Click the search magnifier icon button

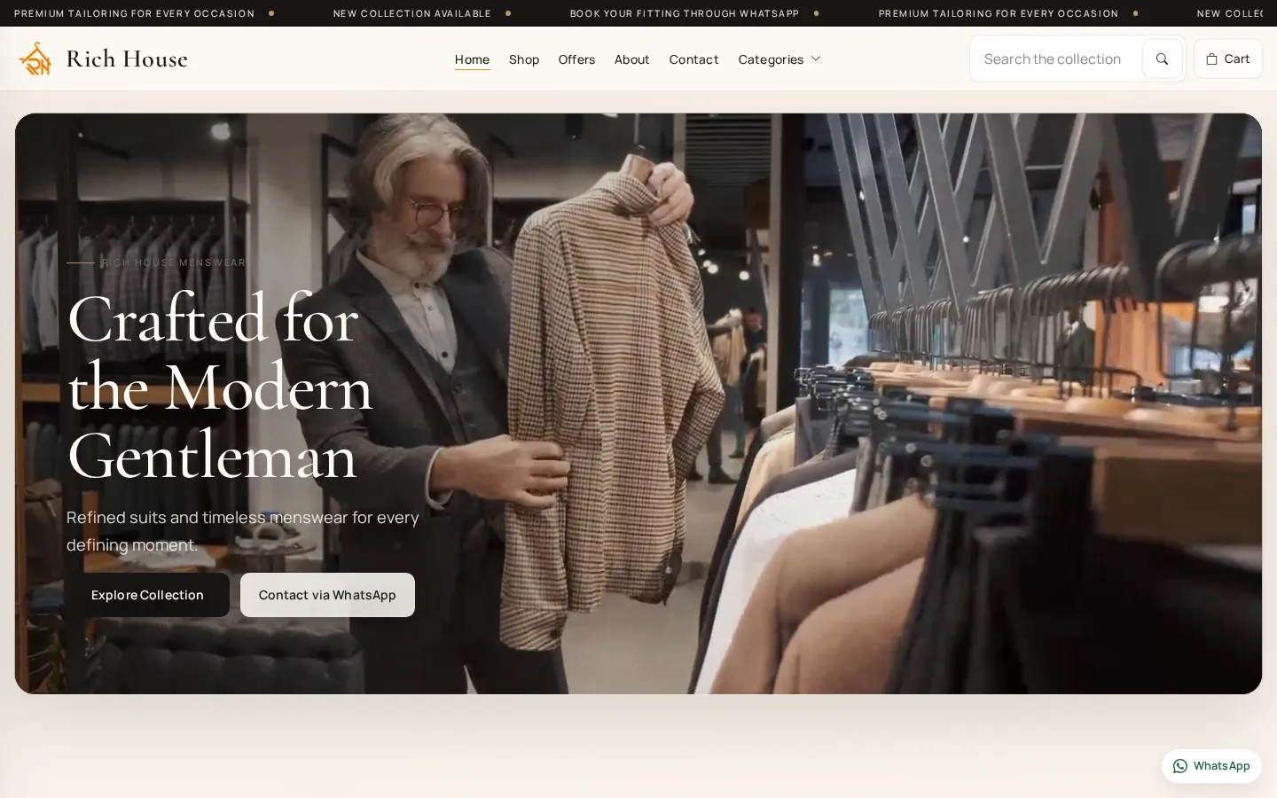click(x=1162, y=59)
